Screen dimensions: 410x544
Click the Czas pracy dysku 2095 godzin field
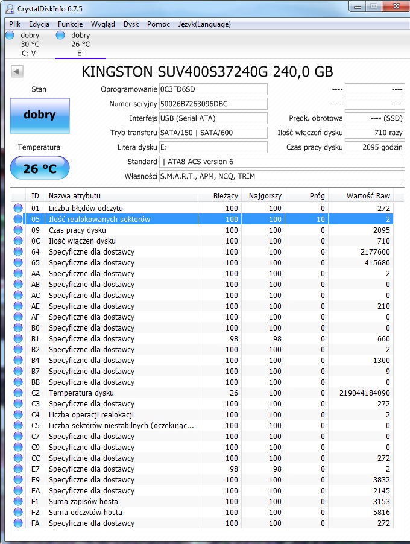pos(374,147)
